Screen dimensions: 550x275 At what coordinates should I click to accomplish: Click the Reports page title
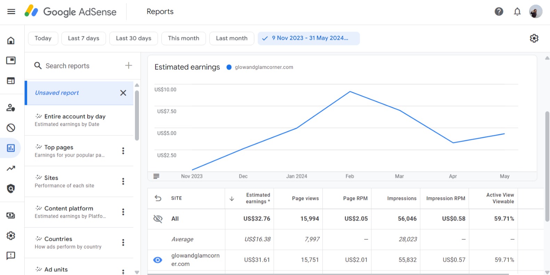[160, 11]
